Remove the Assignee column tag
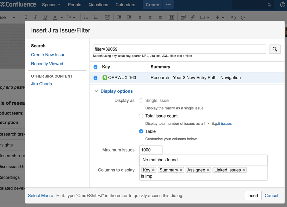Image resolution: width=287 pixels, height=207 pixels. tap(208, 170)
